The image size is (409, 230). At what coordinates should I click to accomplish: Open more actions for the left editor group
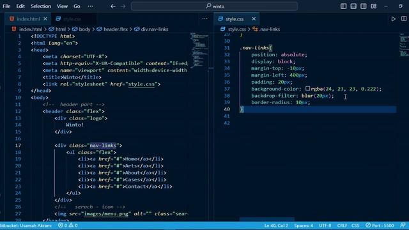click(x=204, y=19)
